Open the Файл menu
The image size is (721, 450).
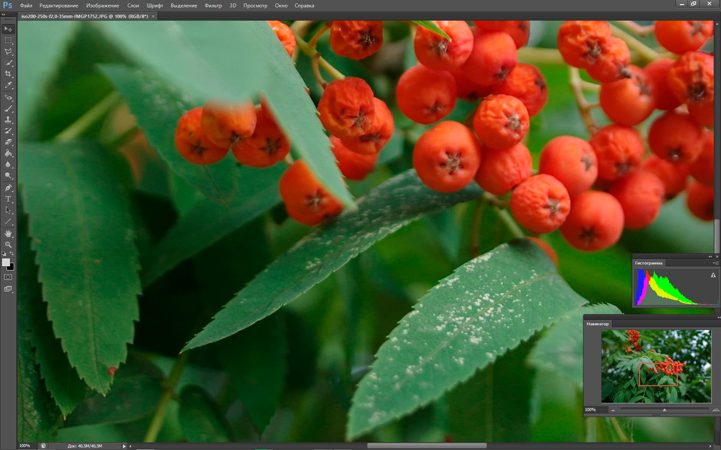coord(26,6)
